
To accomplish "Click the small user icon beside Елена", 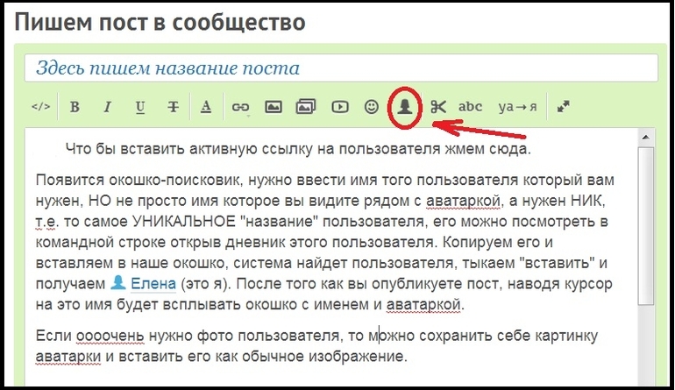I will [118, 283].
